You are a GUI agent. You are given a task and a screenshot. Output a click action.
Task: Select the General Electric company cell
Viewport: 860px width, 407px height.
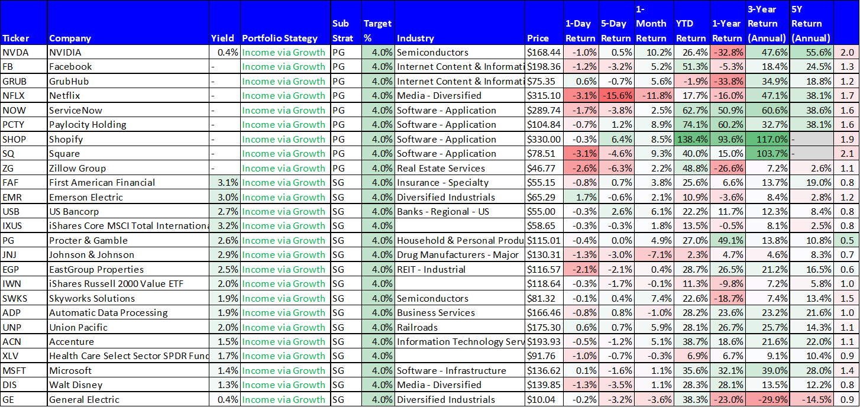(x=128, y=399)
